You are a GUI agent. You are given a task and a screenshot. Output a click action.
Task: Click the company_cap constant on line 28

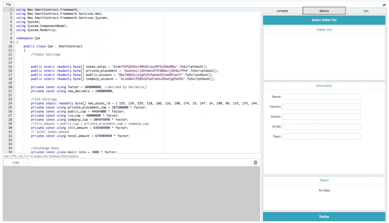[78, 120]
